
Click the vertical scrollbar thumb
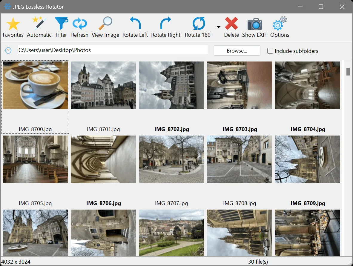click(348, 72)
